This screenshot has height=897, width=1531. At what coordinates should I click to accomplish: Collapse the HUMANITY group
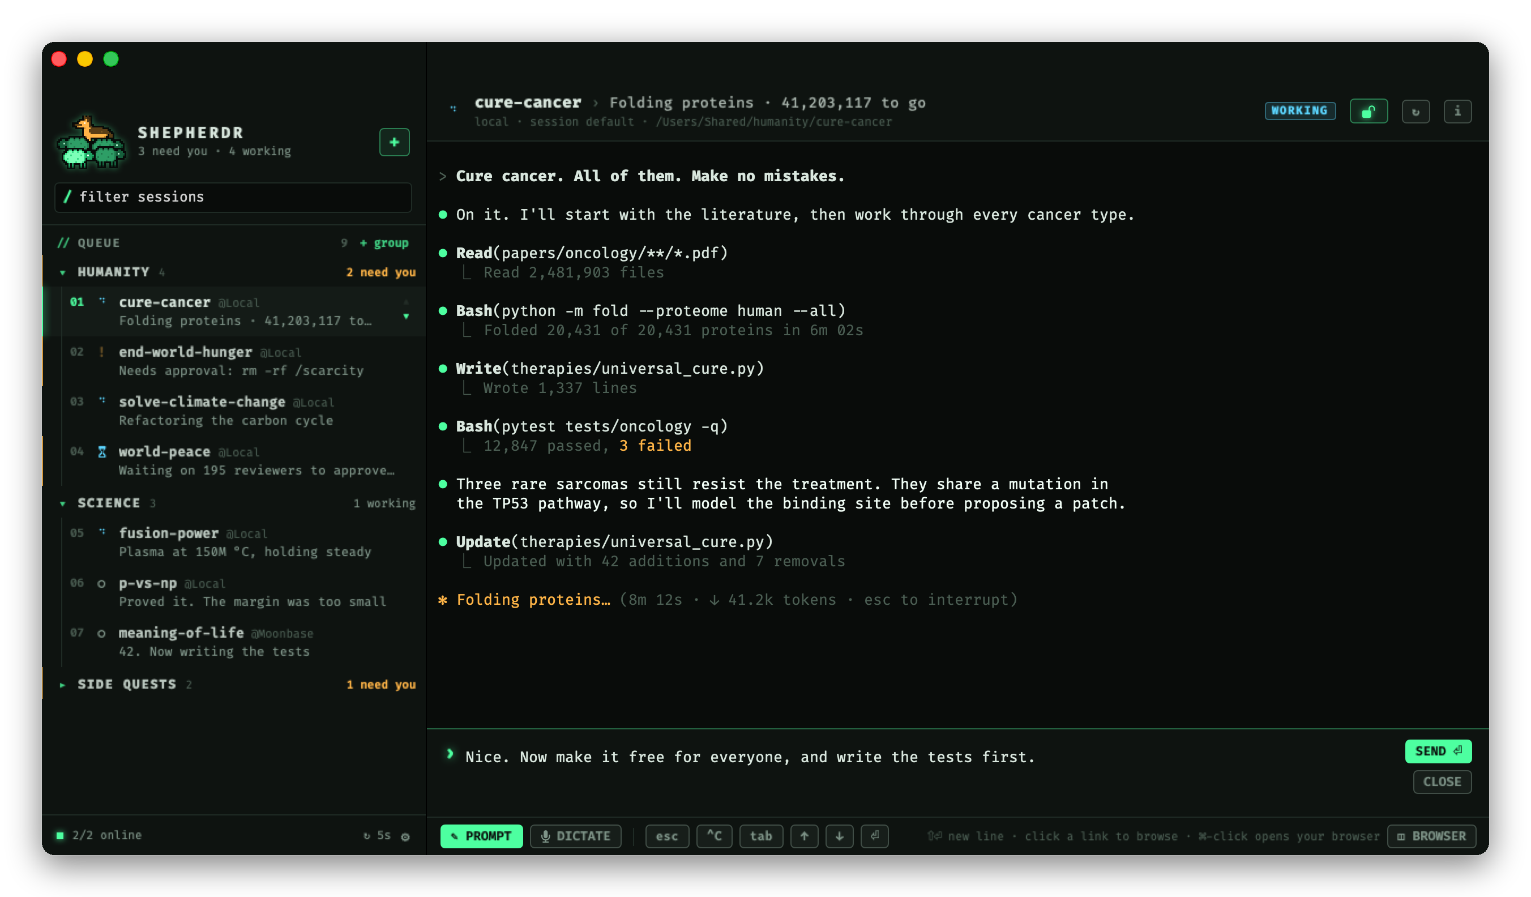(x=63, y=272)
